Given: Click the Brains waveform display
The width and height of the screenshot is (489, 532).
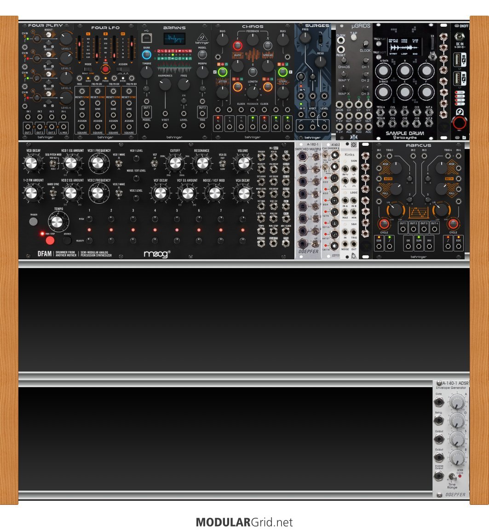Looking at the screenshot, I should (174, 39).
